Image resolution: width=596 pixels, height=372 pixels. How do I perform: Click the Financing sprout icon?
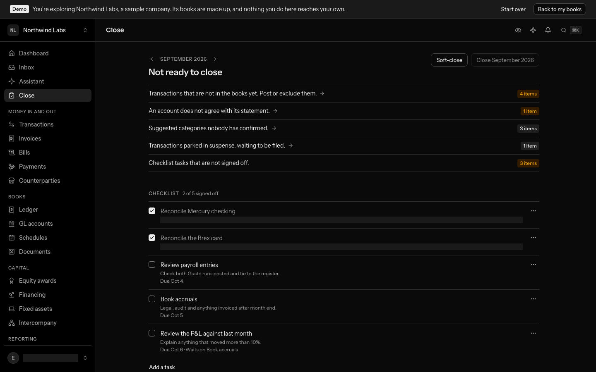[x=12, y=295]
